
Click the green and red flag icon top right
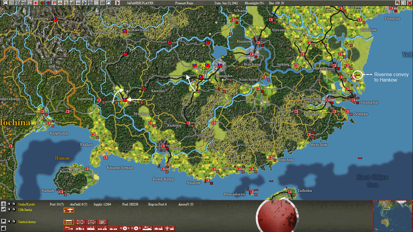click(397, 3)
